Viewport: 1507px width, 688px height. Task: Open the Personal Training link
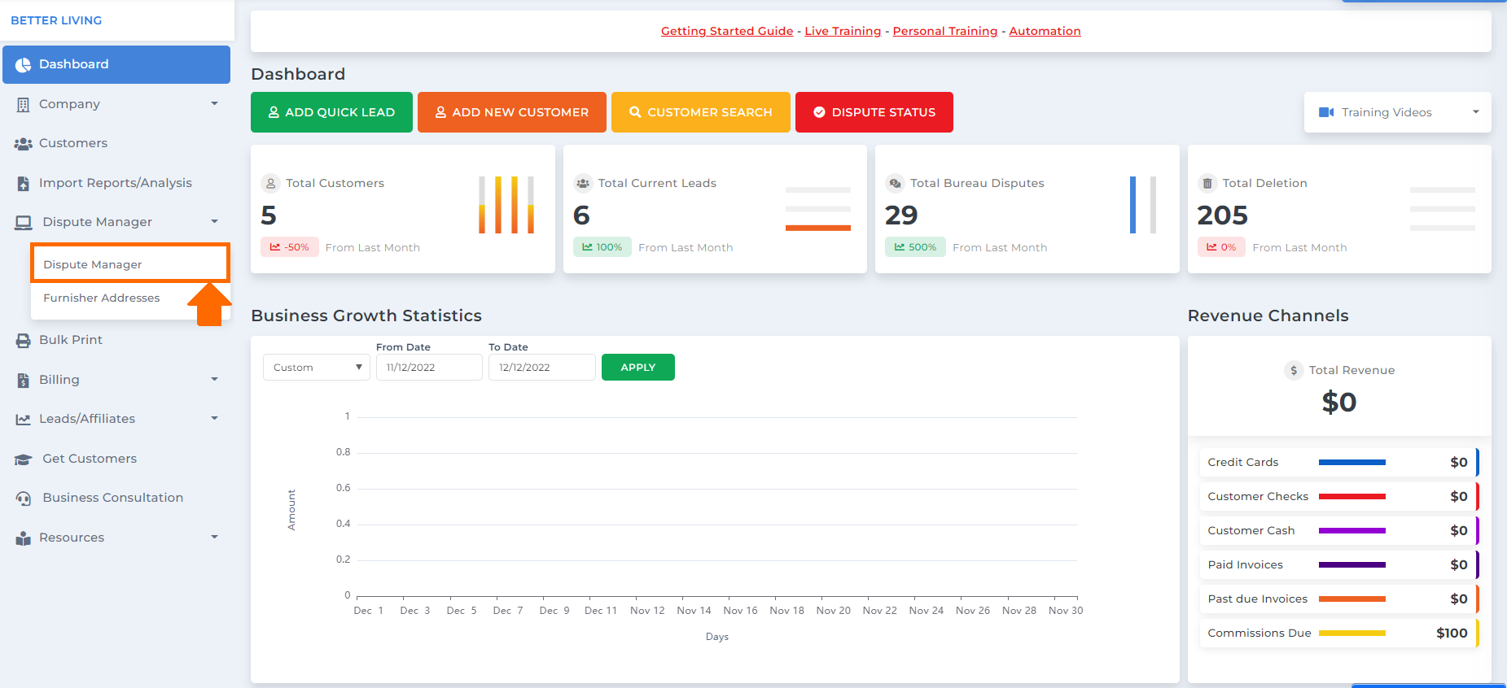click(x=945, y=31)
